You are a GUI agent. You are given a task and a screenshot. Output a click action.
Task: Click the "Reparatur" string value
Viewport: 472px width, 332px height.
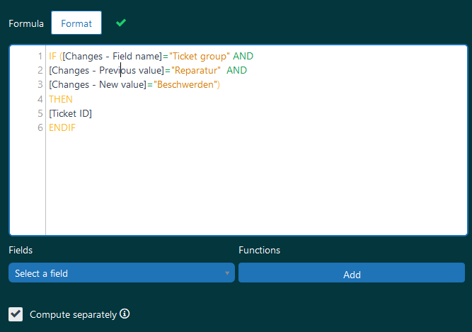click(x=195, y=71)
